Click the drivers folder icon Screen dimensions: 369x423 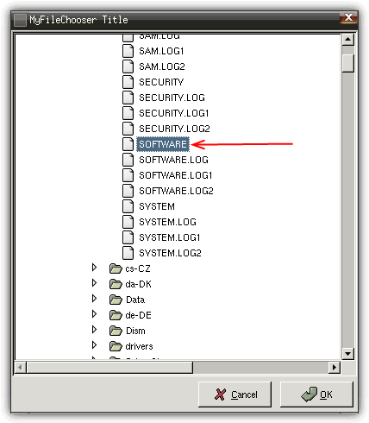coord(116,346)
